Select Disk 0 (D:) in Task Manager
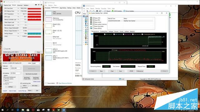Viewport: 200px width, 112px height. click(x=58, y=26)
